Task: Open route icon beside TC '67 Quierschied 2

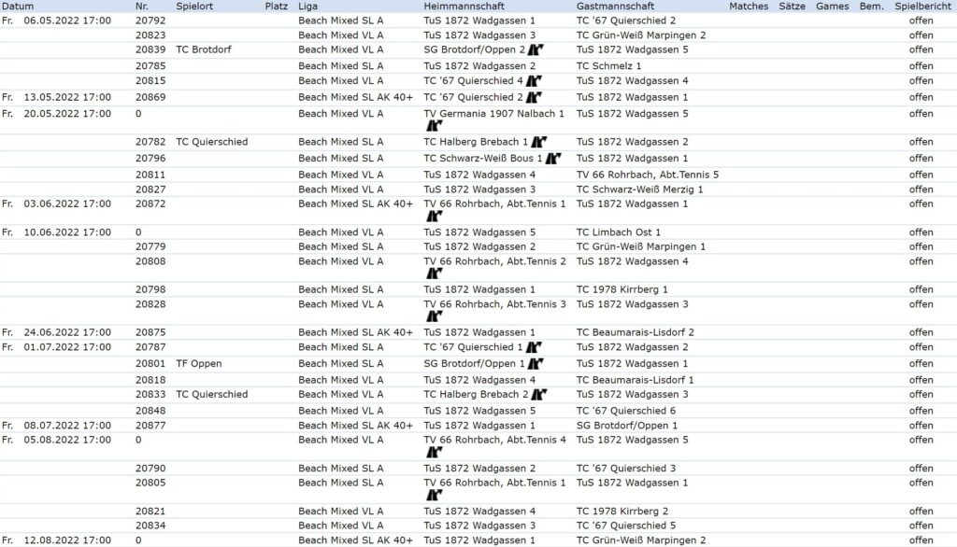Action: pos(534,98)
